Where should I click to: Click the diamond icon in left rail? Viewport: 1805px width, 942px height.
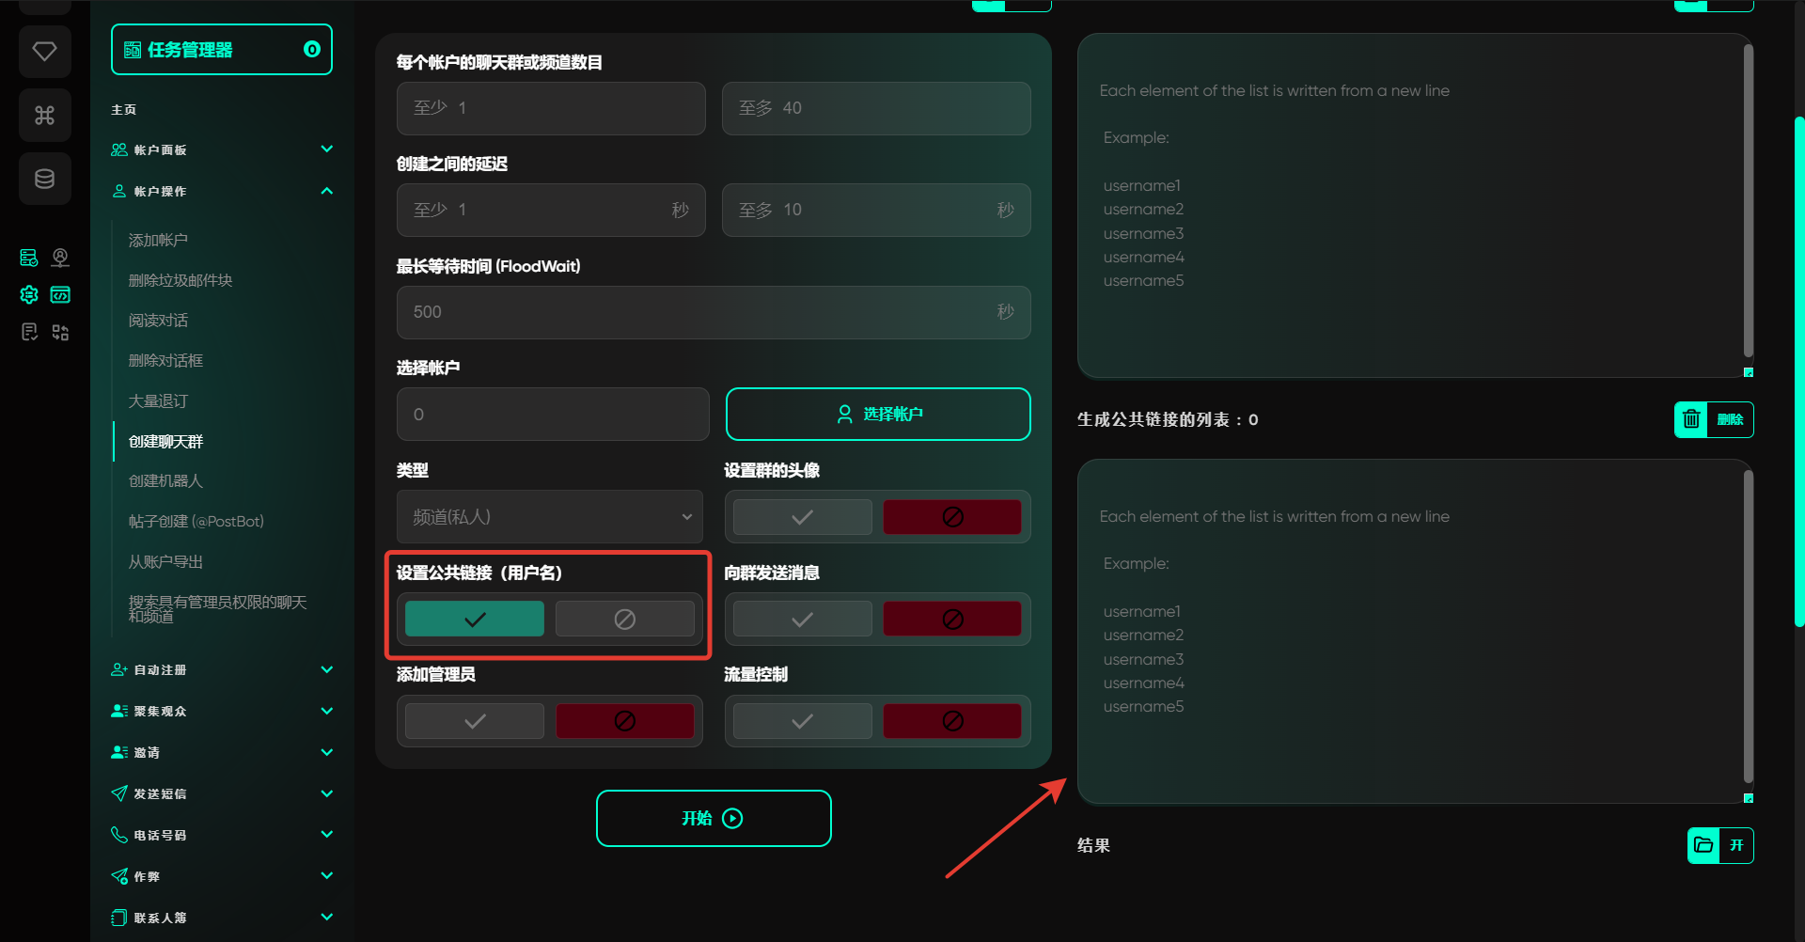tap(44, 51)
